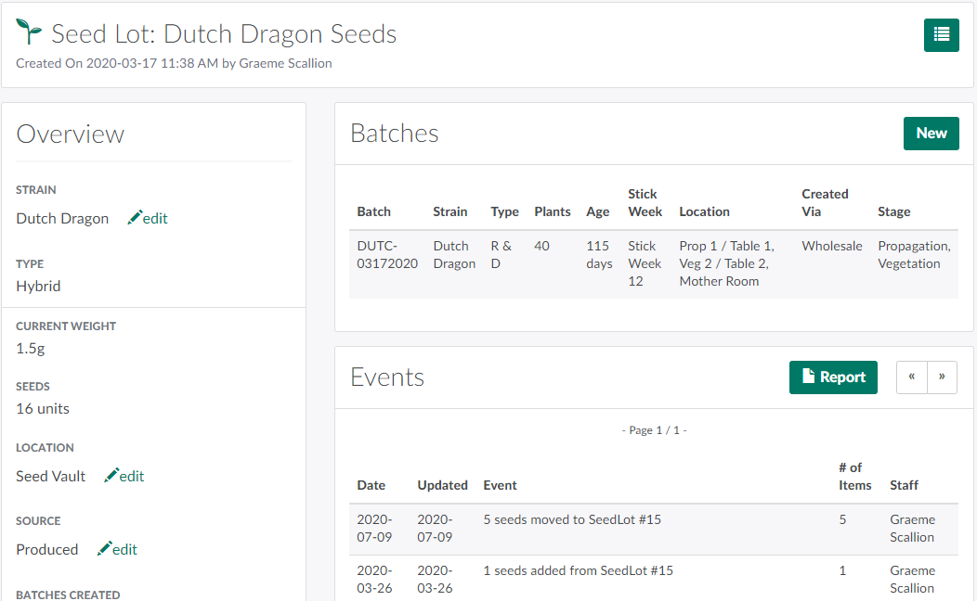Click the Stick Week column header
The height and width of the screenshot is (601, 977).
pyautogui.click(x=645, y=203)
